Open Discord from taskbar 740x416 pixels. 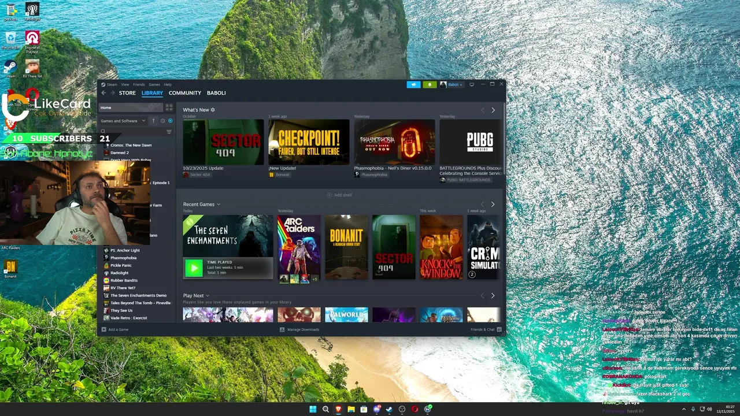coord(376,409)
